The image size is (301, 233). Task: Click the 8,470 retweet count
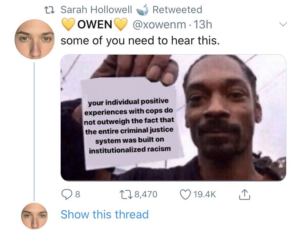click(x=146, y=194)
